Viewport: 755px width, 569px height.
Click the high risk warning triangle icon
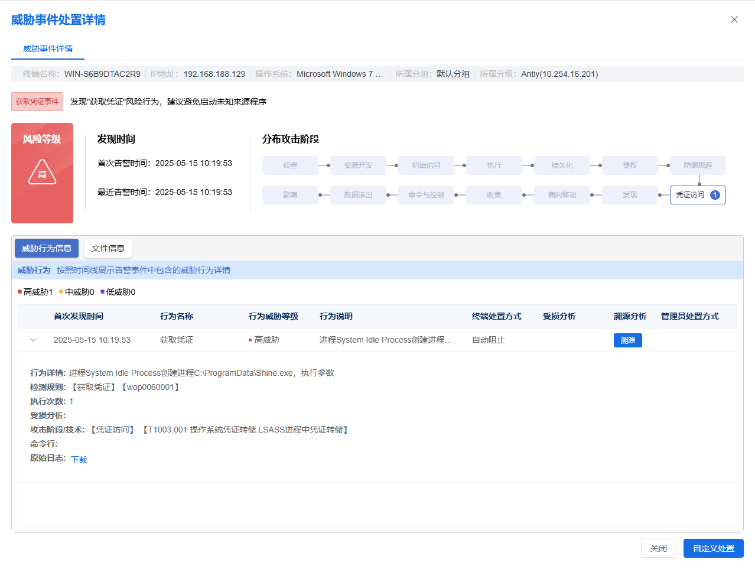42,173
